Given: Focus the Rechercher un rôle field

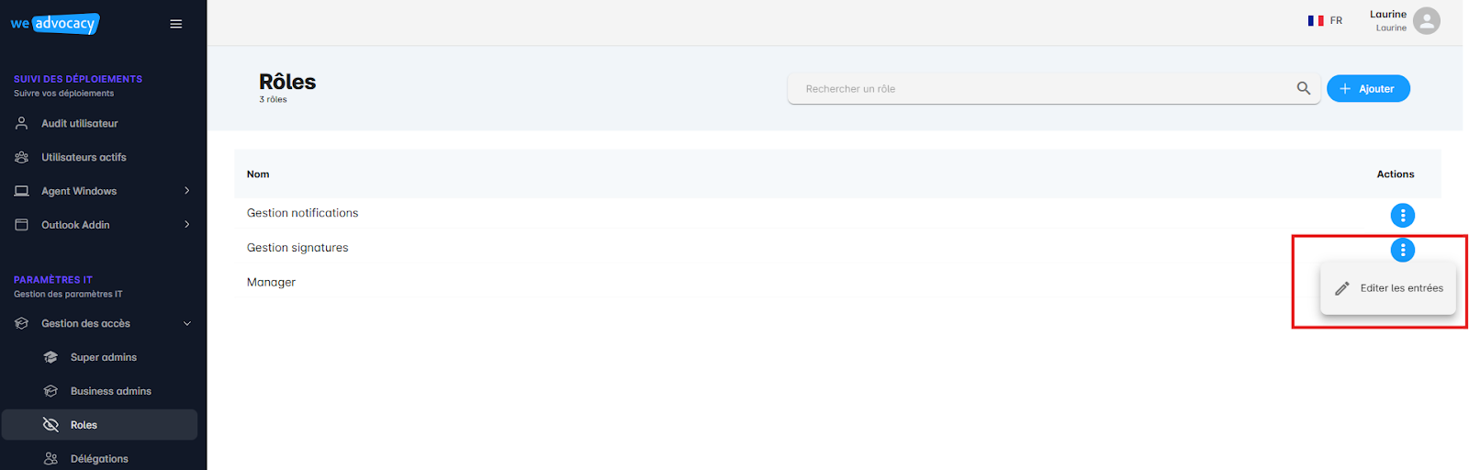Looking at the screenshot, I should (1042, 88).
